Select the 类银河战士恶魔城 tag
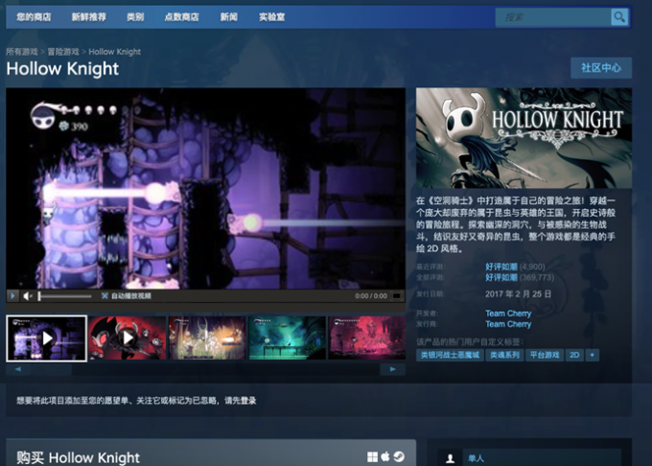This screenshot has height=466, width=652. (x=450, y=355)
